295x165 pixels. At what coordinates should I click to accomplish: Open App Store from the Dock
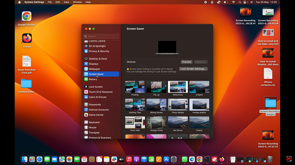click(x=166, y=160)
